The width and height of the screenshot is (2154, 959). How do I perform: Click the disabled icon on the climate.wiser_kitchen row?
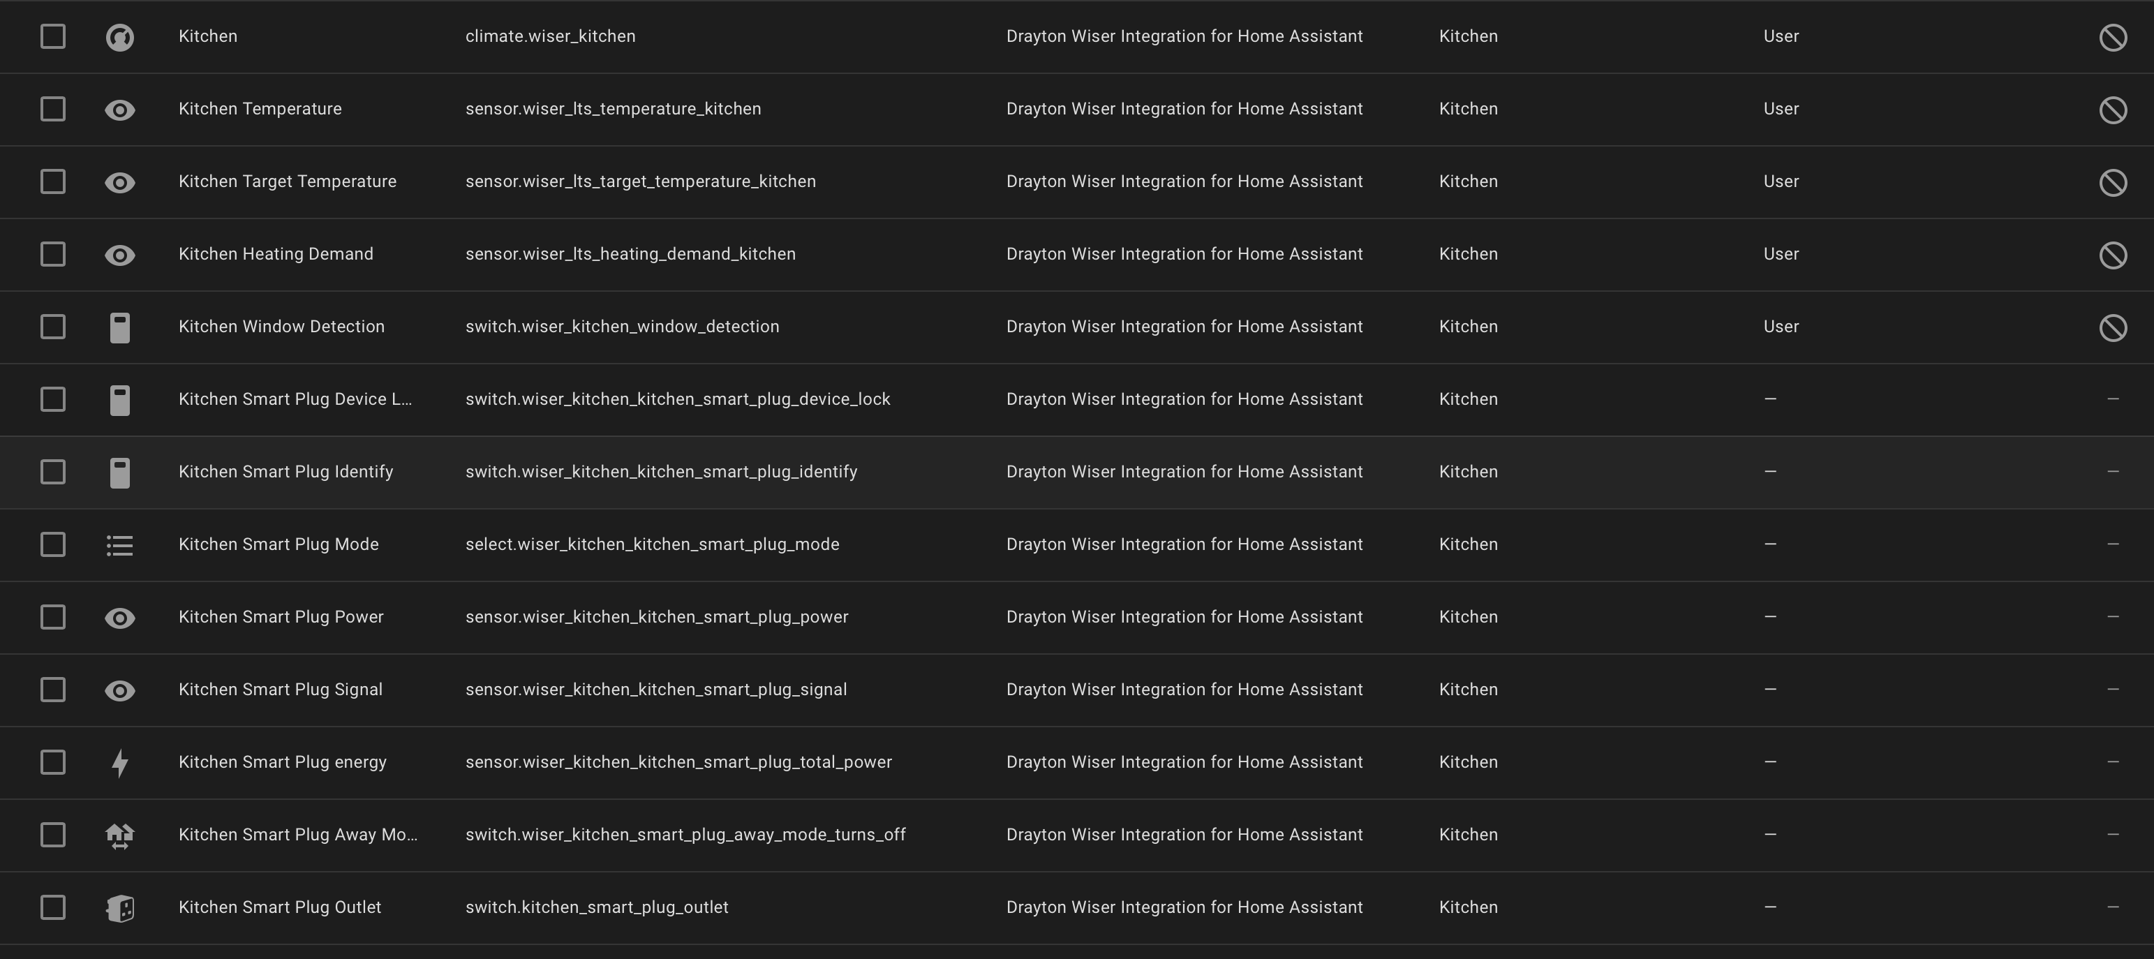(x=2112, y=37)
